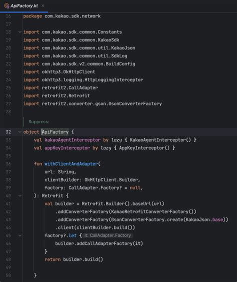Image resolution: width=237 pixels, height=282 pixels.
Task: Select the ApiFactory.kt editor tab
Action: (24, 6)
